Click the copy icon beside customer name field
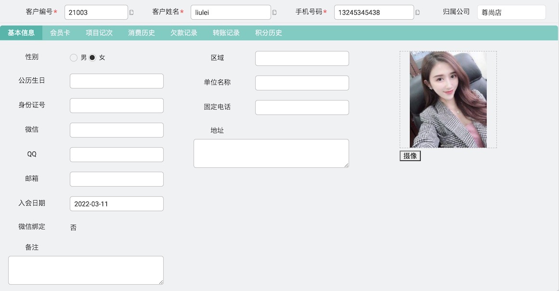The height and width of the screenshot is (291, 559). coord(274,13)
